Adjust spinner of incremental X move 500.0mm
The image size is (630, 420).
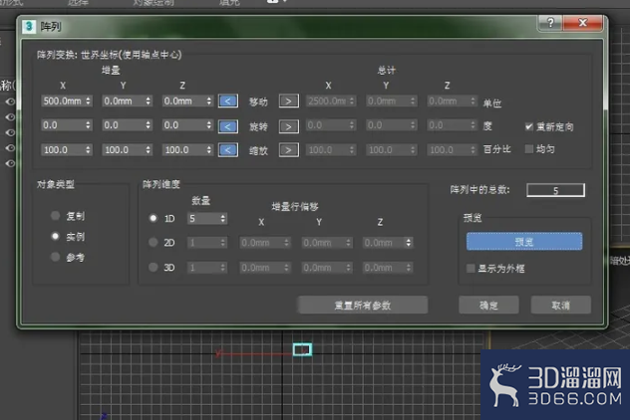(88, 102)
